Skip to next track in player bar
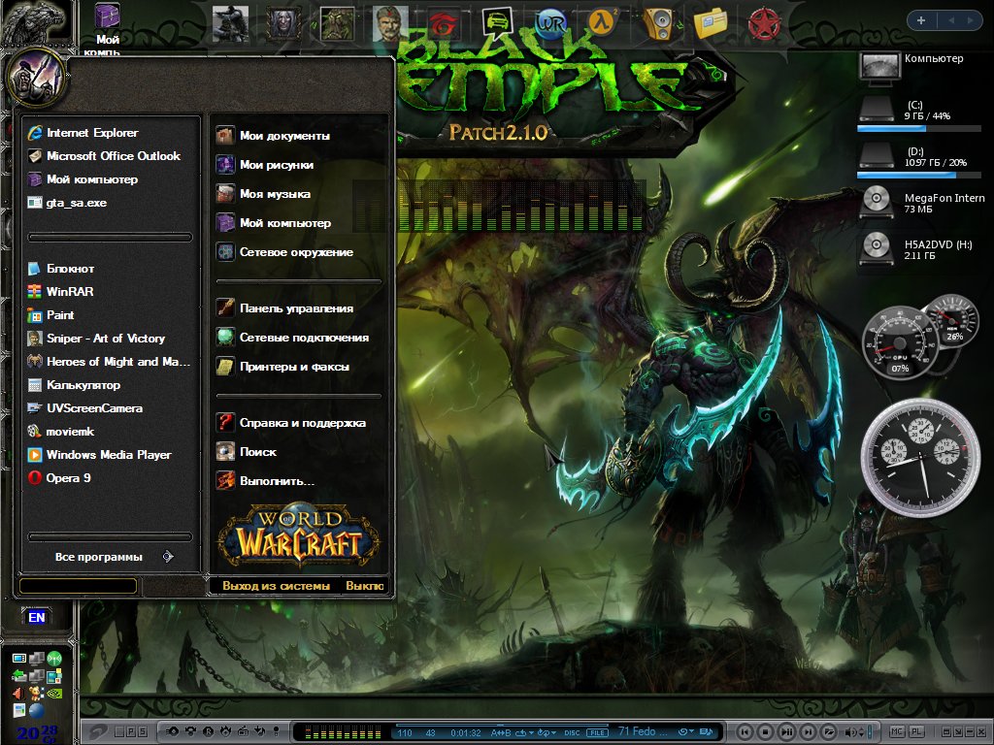 point(808,731)
